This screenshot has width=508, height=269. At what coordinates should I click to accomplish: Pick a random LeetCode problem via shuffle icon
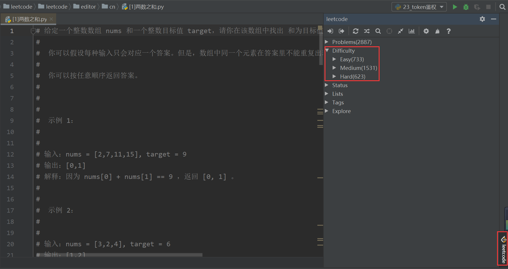366,31
